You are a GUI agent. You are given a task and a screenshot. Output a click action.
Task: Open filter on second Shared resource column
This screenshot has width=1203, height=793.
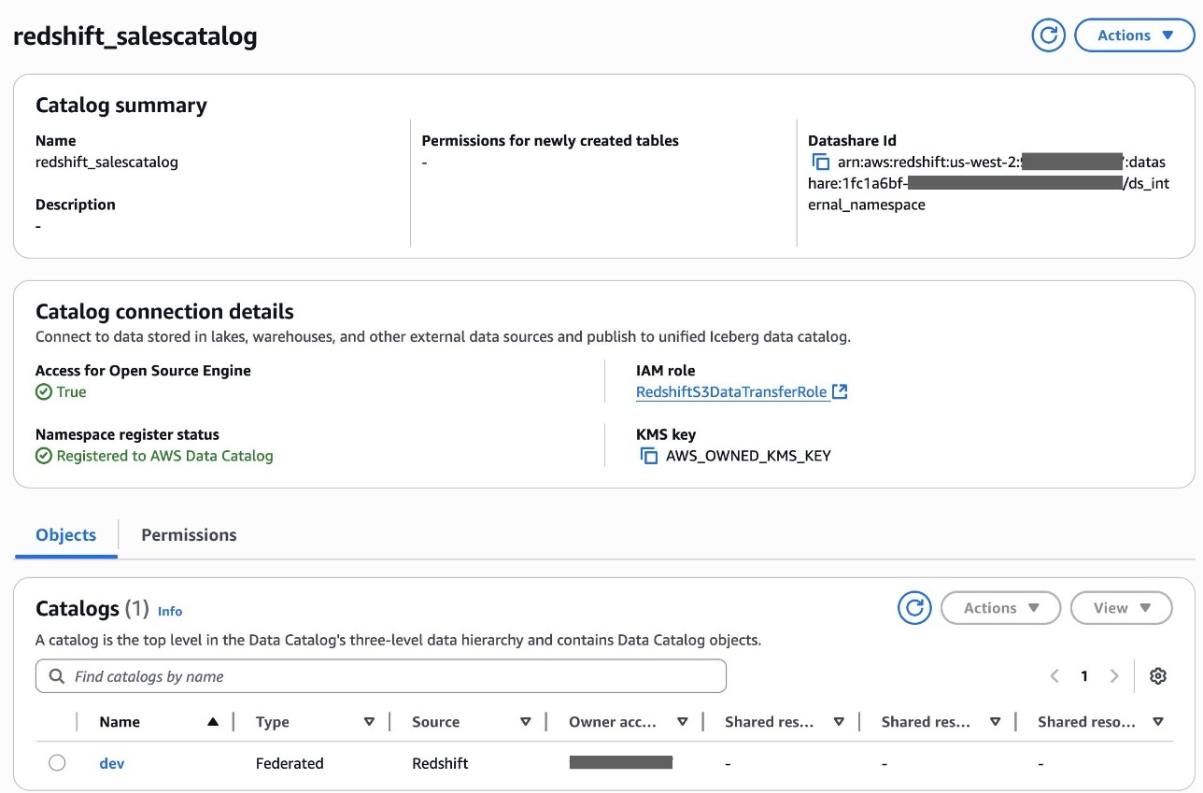pos(996,722)
